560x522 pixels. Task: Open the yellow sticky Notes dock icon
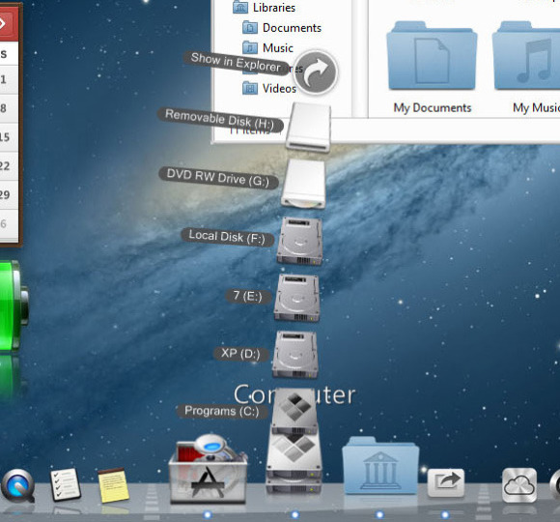[x=113, y=485]
